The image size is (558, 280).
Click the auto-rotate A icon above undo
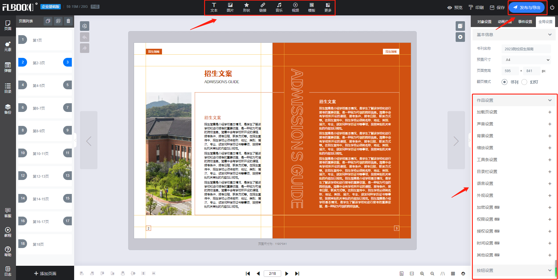pyautogui.click(x=85, y=26)
